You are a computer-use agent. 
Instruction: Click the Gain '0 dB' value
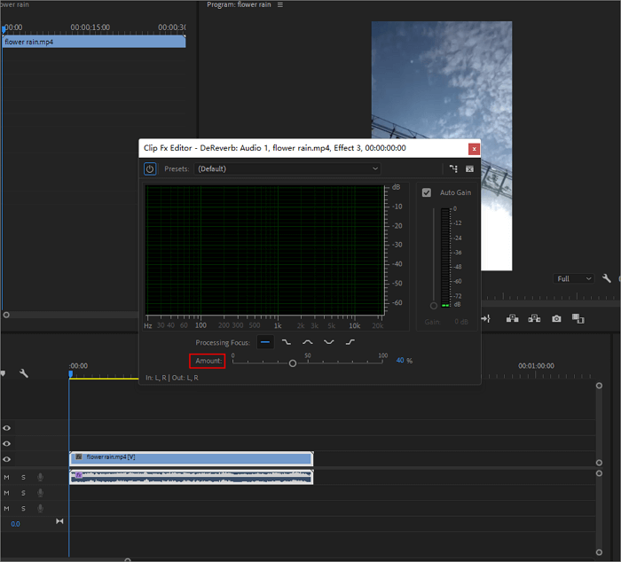coord(461,322)
